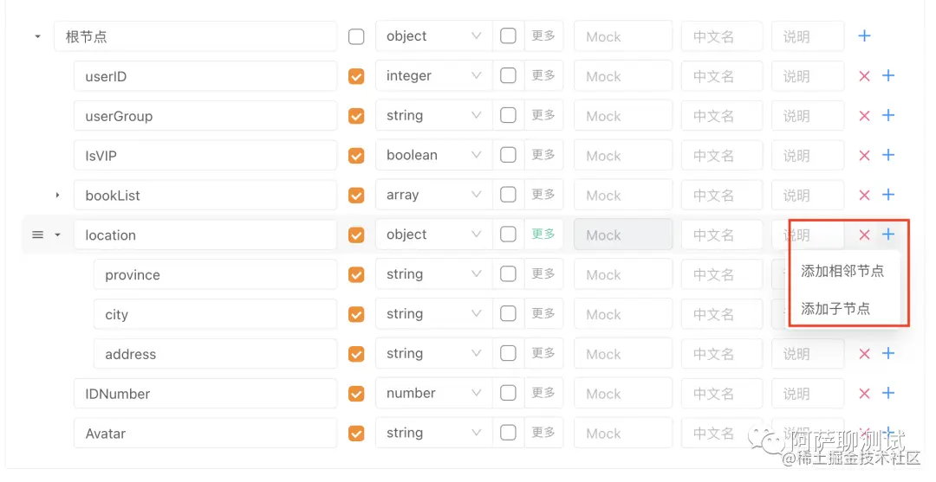Click 更多 on the address row
936x482 pixels.
(x=543, y=353)
